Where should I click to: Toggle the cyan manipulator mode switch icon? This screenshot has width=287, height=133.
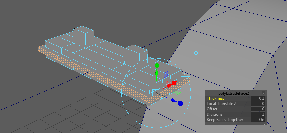(196, 53)
